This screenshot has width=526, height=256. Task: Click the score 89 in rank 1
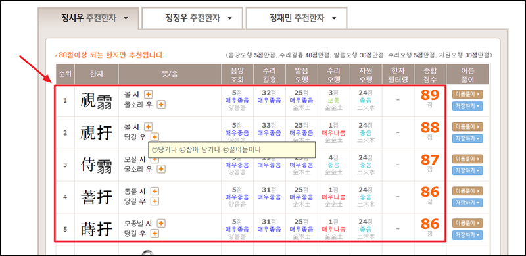[x=430, y=95]
